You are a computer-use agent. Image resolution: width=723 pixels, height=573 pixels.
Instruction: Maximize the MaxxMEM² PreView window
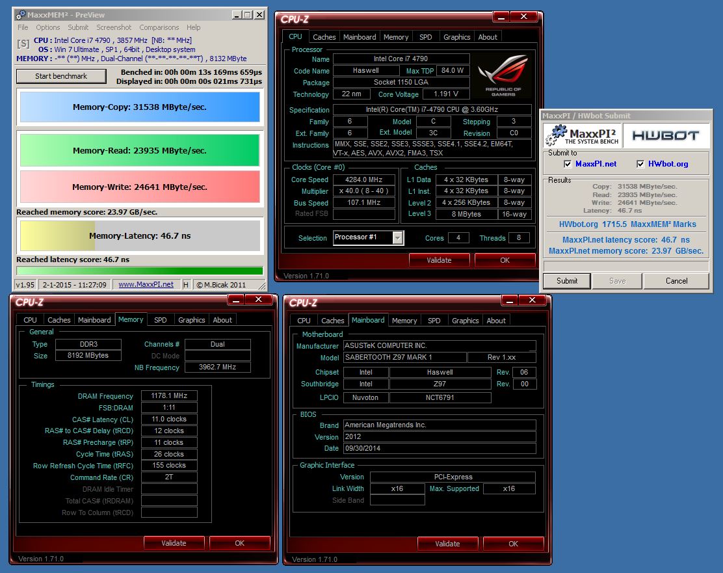pos(248,15)
